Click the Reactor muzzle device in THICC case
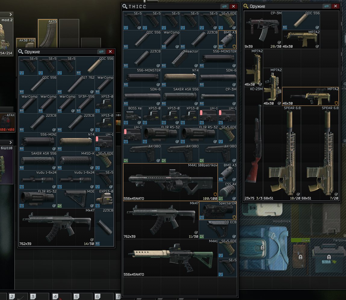346x300 pixels. [180, 59]
